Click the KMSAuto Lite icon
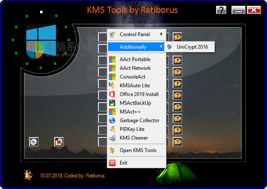The image size is (267, 189). [112, 86]
